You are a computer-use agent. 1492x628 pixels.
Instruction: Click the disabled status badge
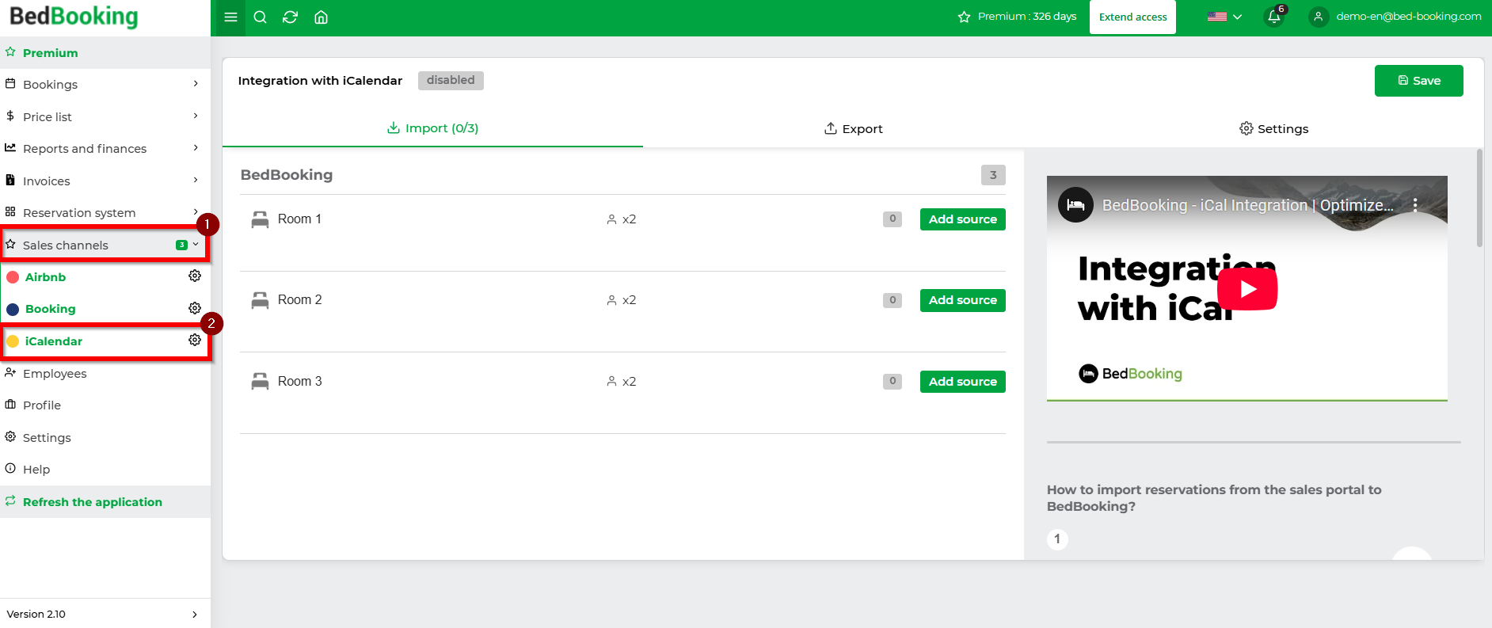tap(451, 80)
